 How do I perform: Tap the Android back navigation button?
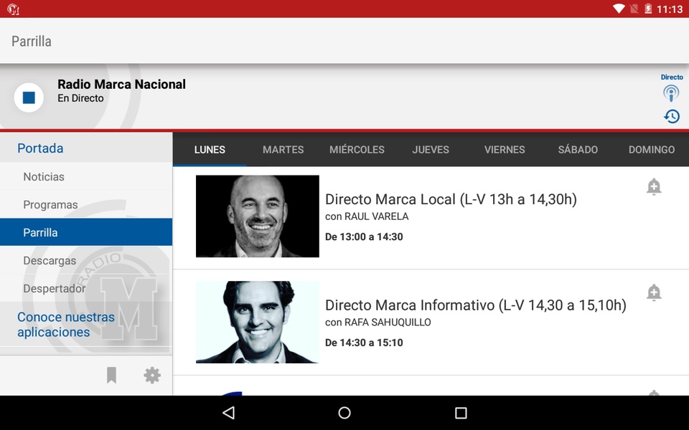pyautogui.click(x=229, y=413)
